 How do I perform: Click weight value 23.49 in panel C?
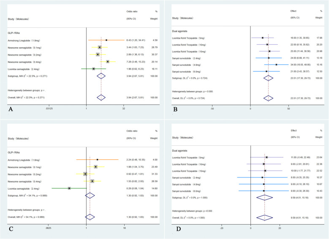(x=155, y=167)
